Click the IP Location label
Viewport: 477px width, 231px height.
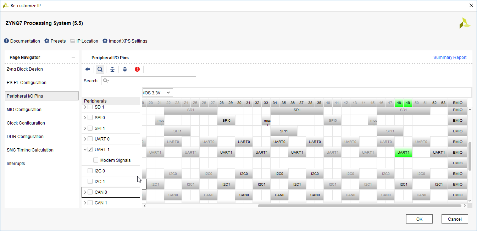coord(87,41)
